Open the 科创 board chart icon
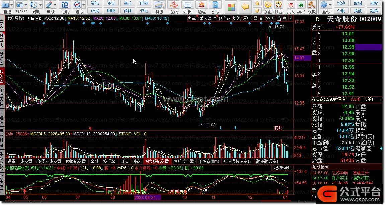386x205 pixels. tap(159, 5)
